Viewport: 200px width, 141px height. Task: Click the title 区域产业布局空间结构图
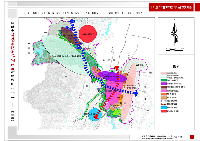171,7
